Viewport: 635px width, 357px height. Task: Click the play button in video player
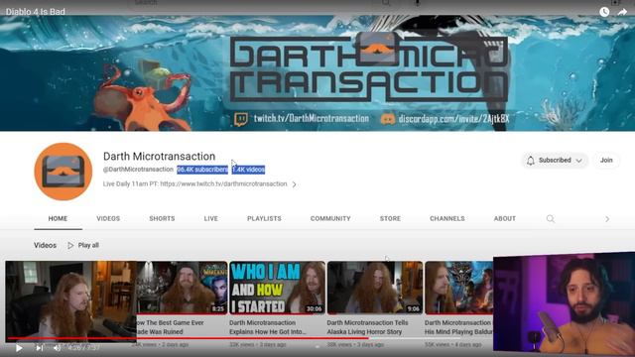(x=19, y=348)
